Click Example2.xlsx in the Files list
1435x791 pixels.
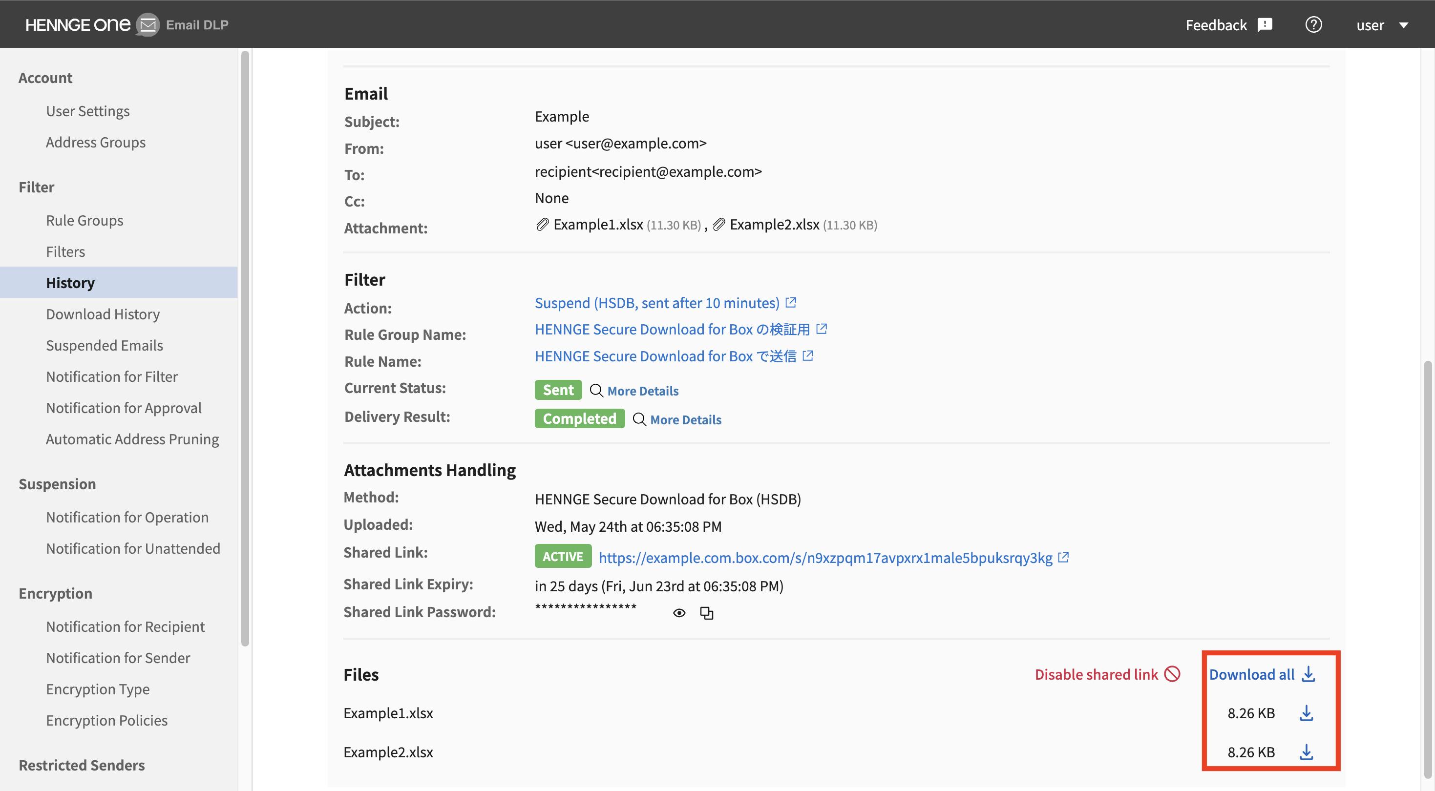[x=388, y=751]
